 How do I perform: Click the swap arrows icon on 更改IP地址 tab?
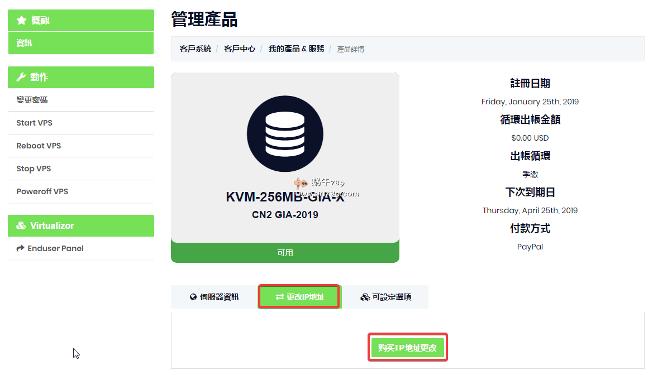tap(280, 297)
